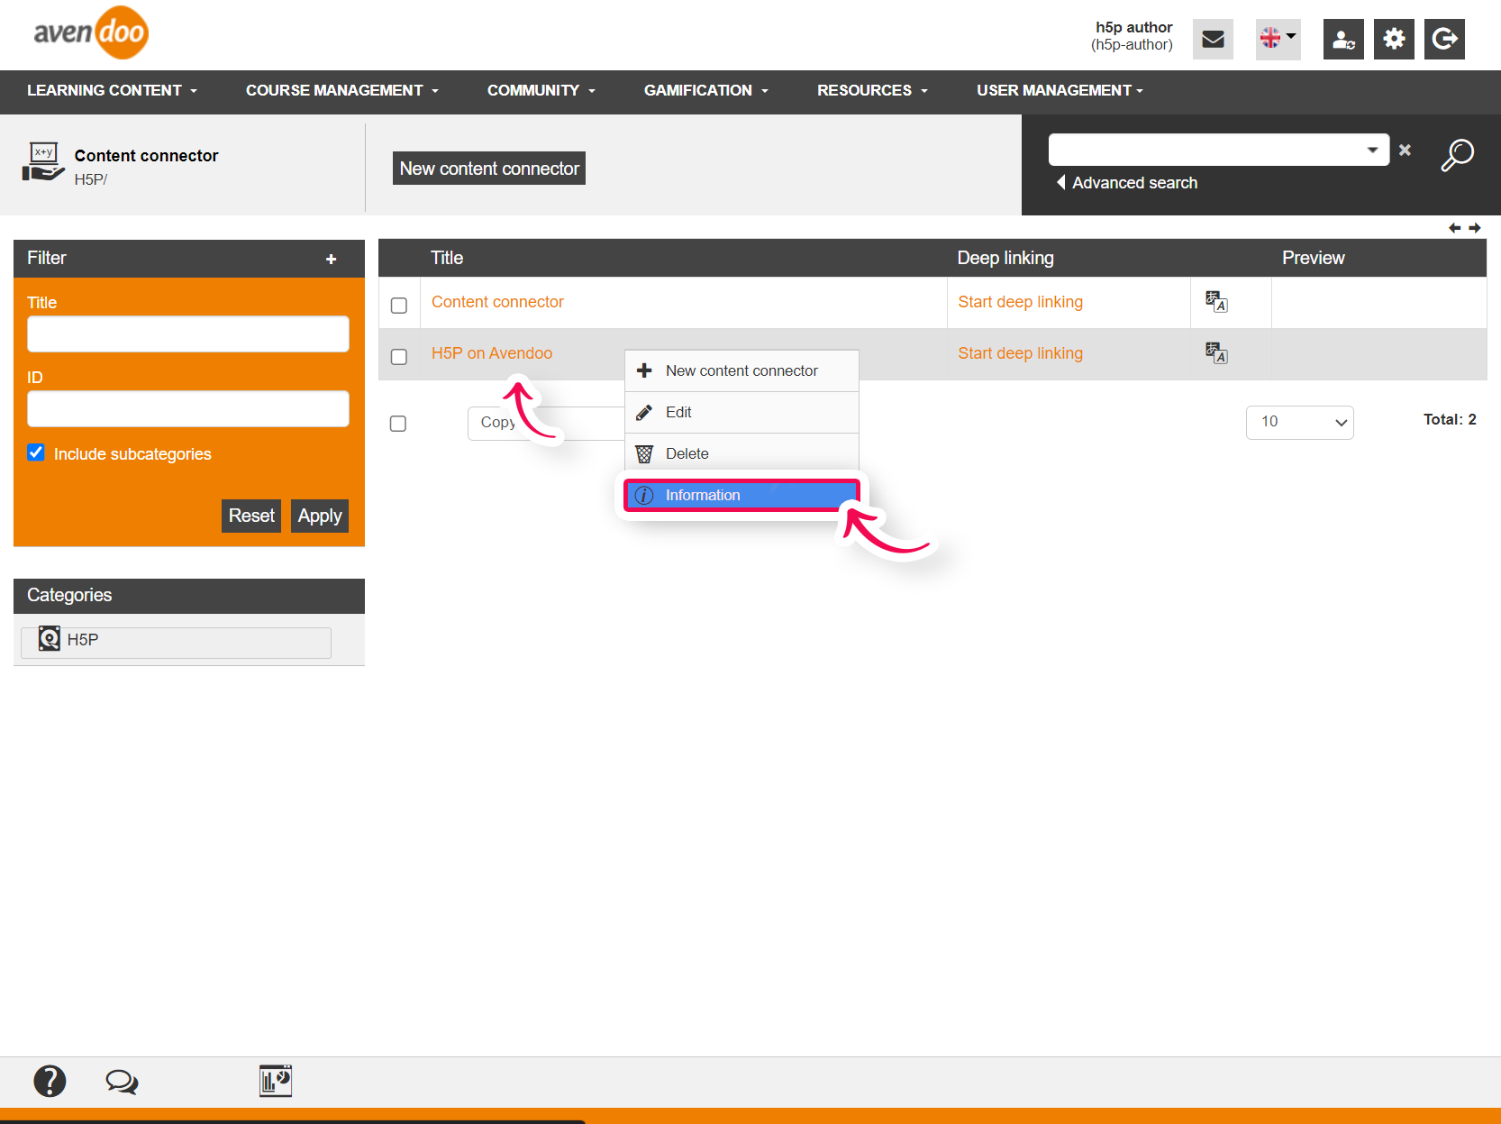This screenshot has height=1124, width=1501.
Task: Open the RESOURCES menu
Action: pos(872,90)
